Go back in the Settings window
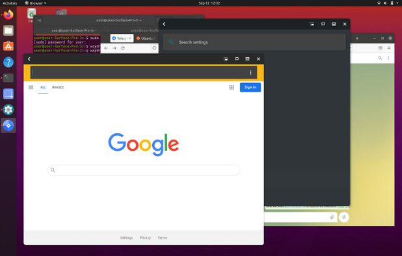This screenshot has height=256, width=402. [x=165, y=24]
